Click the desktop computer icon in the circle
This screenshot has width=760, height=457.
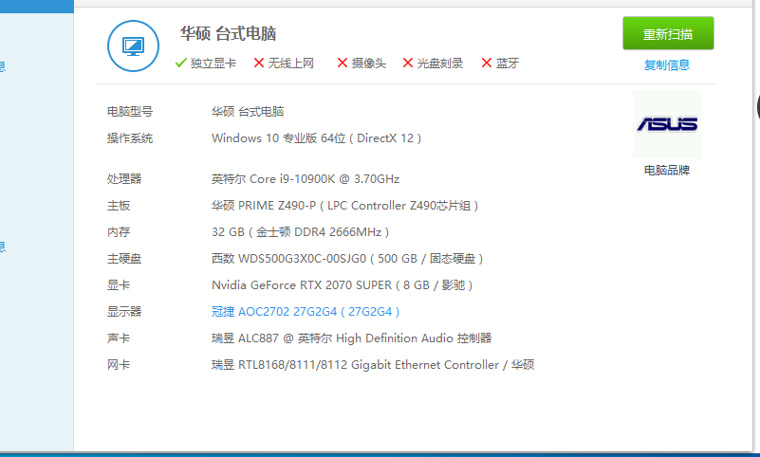click(x=134, y=46)
